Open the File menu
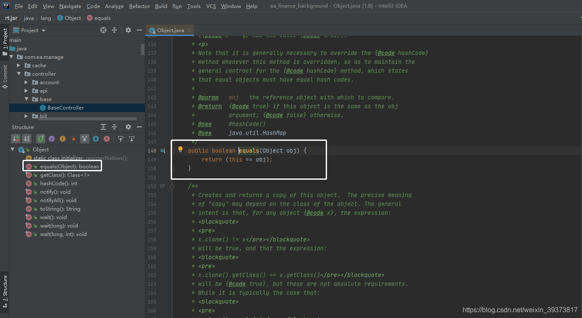582x318 pixels. point(19,6)
